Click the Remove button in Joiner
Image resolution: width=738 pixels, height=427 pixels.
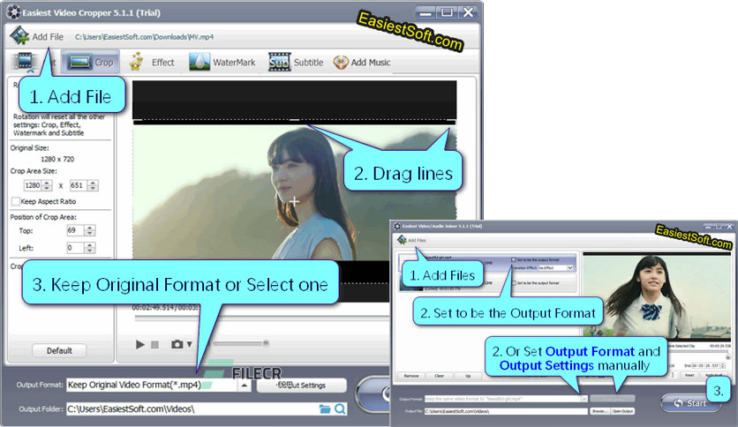pos(410,376)
